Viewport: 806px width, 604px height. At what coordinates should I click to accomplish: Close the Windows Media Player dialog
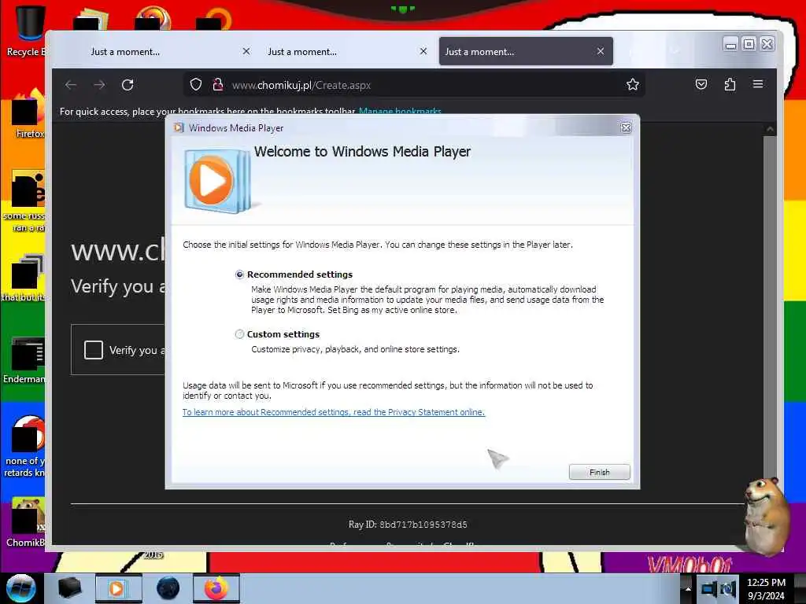626,128
